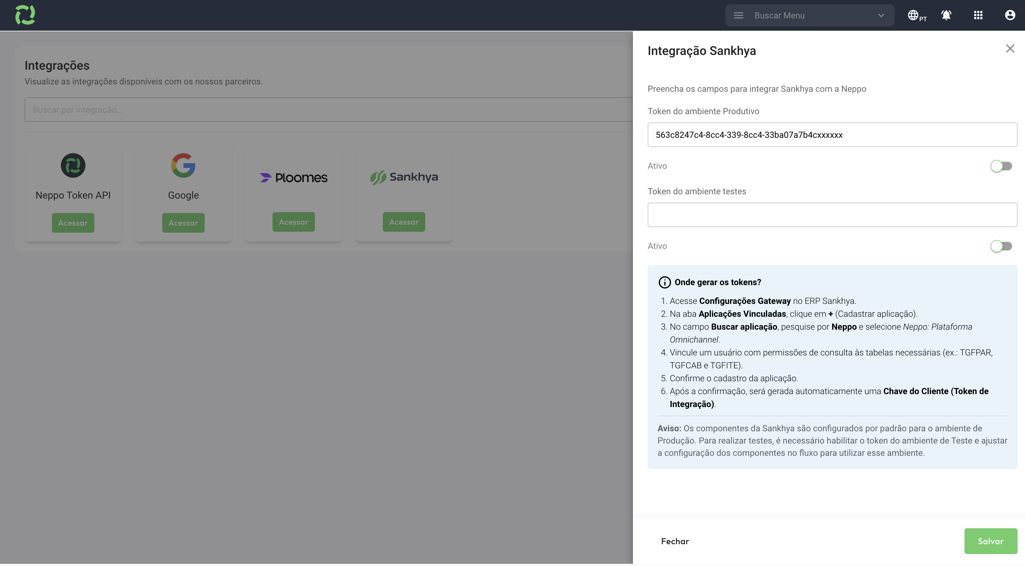The width and height of the screenshot is (1025, 566).
Task: Click the 'Neppo Token API' card label
Action: [x=73, y=195]
